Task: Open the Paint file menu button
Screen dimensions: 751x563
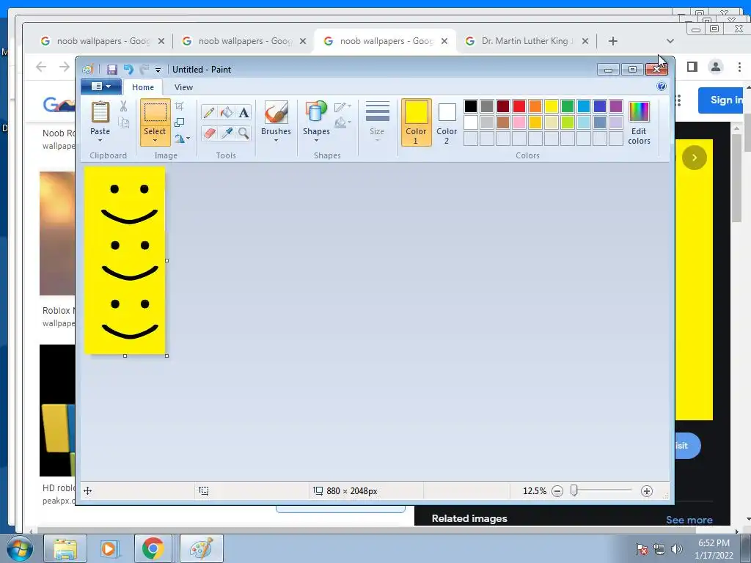Action: tap(101, 87)
